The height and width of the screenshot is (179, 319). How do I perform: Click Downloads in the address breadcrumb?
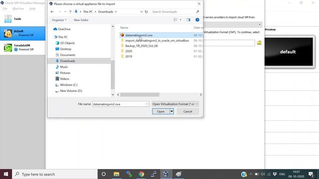(x=106, y=12)
